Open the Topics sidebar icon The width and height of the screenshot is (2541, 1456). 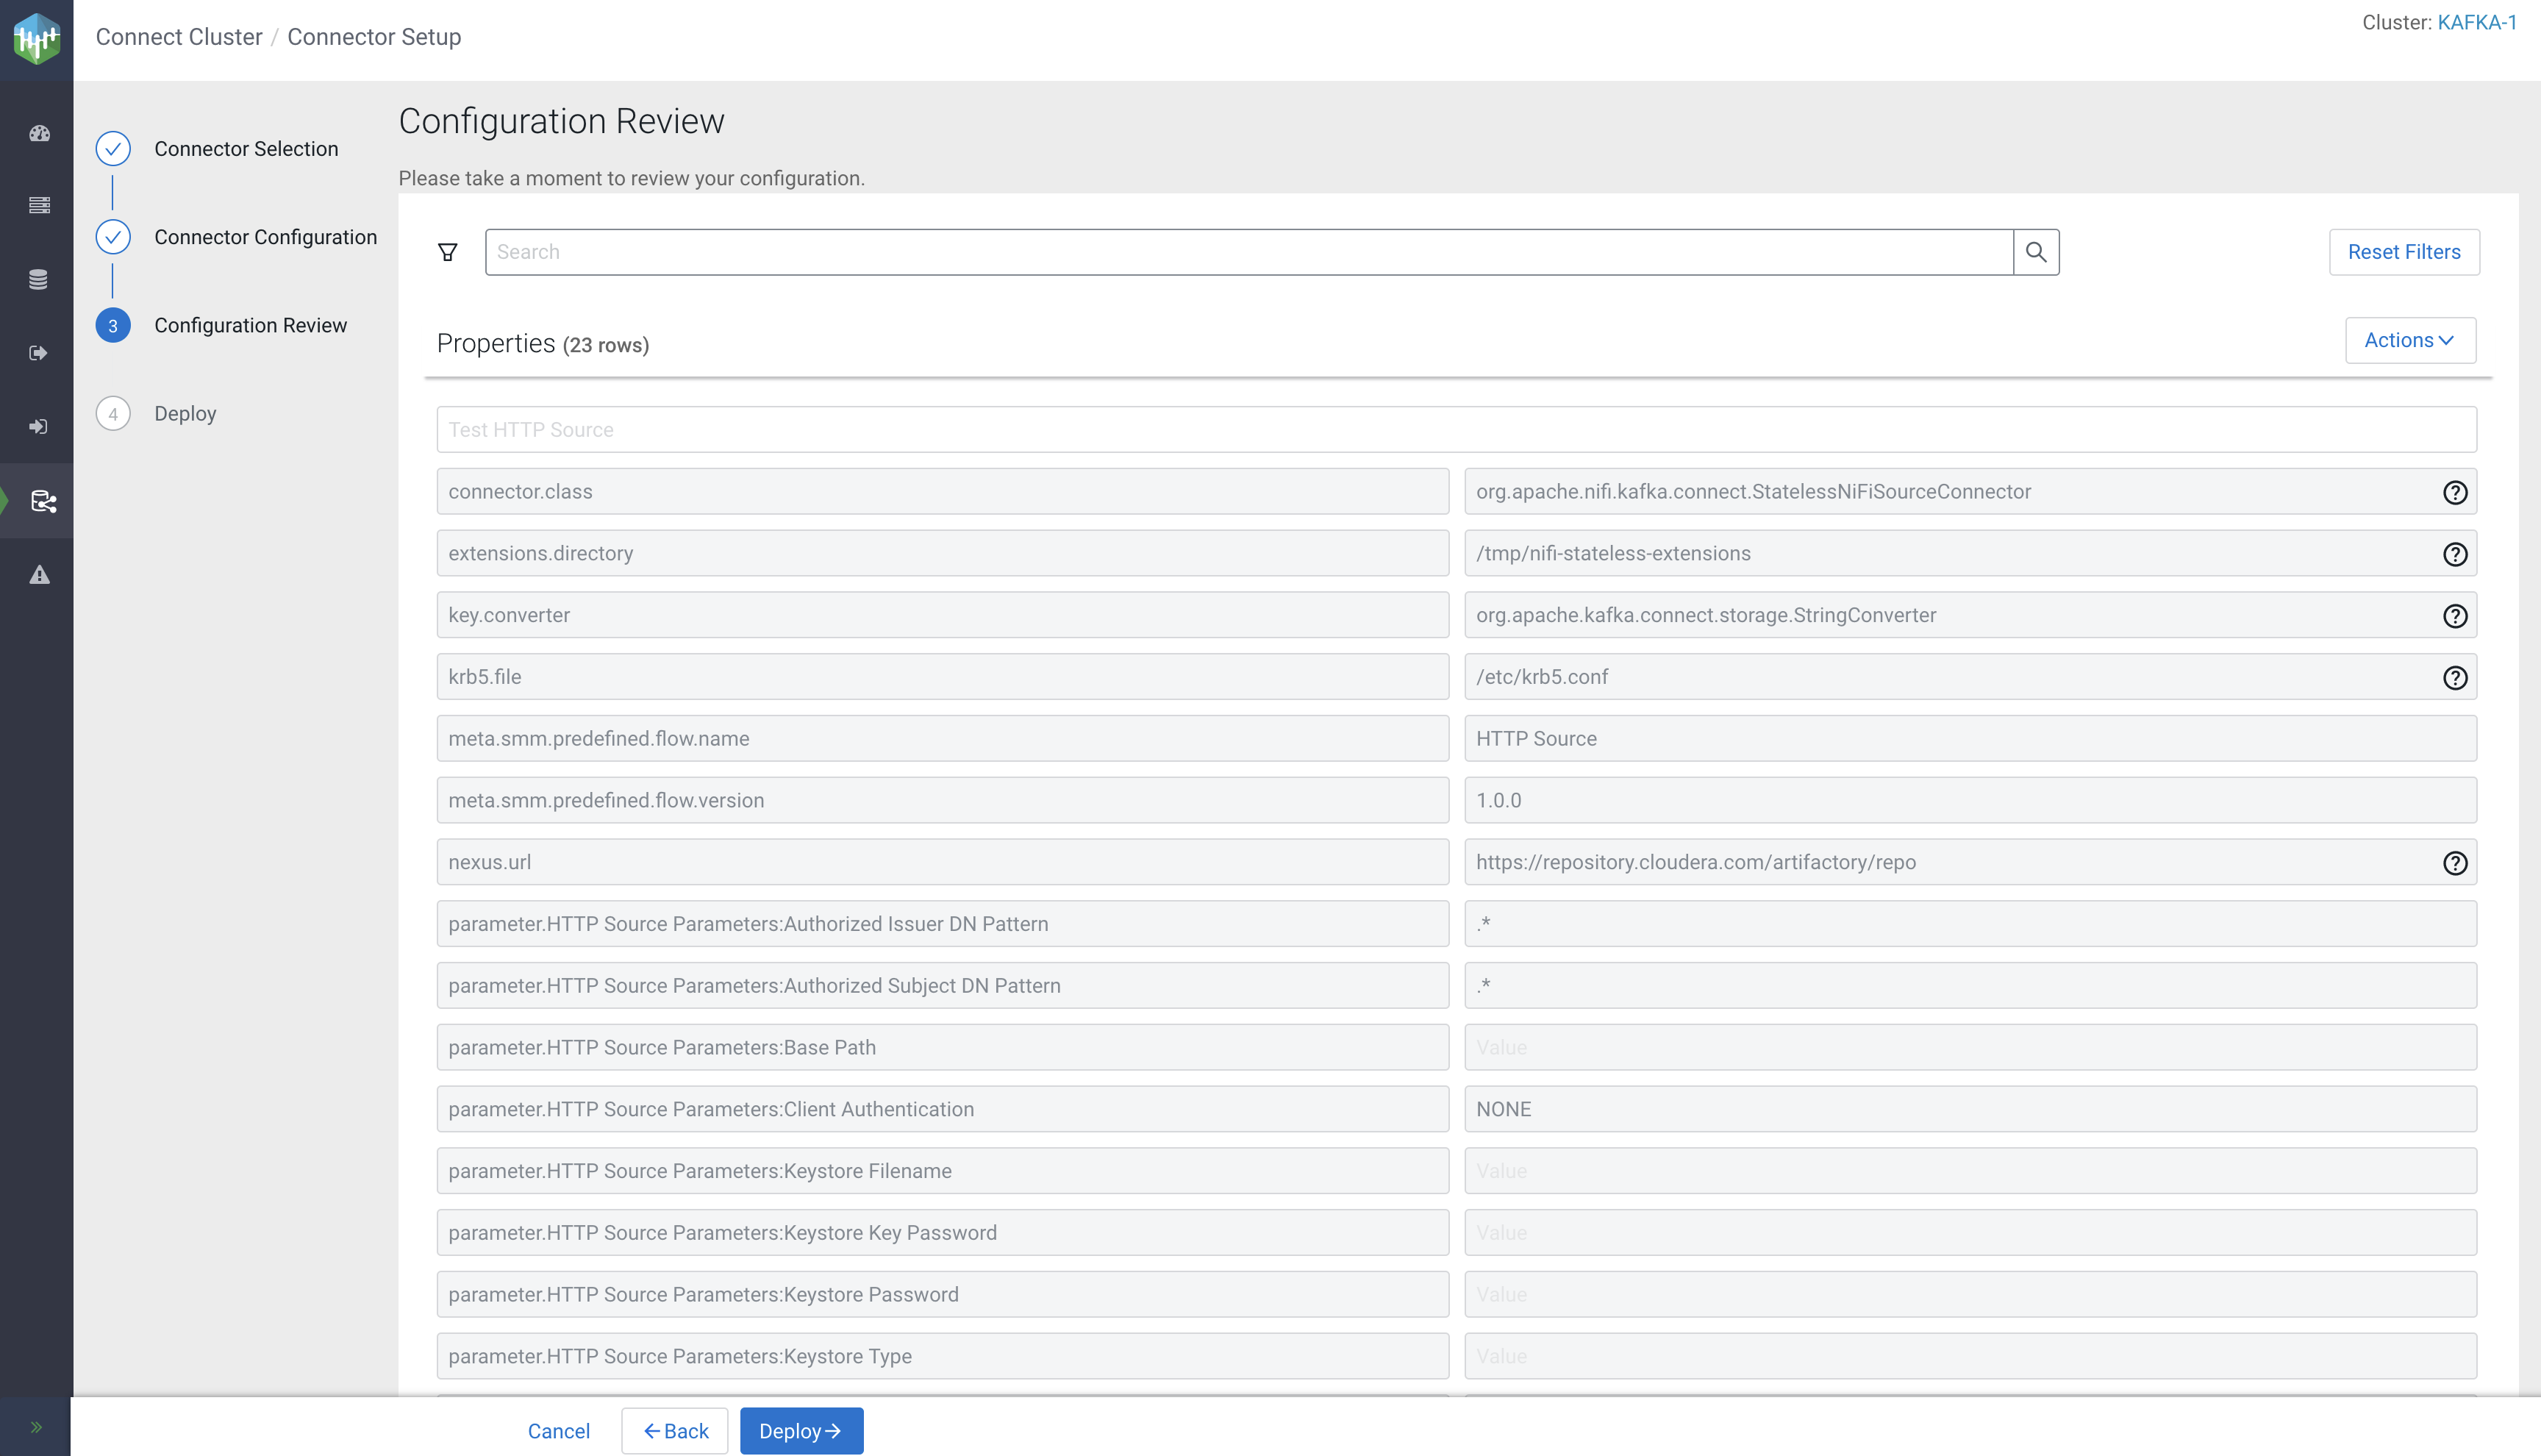tap(39, 279)
